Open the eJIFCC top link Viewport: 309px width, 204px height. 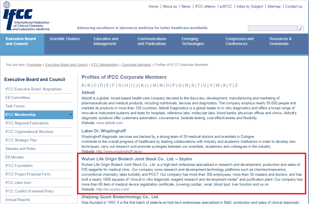[226, 7]
